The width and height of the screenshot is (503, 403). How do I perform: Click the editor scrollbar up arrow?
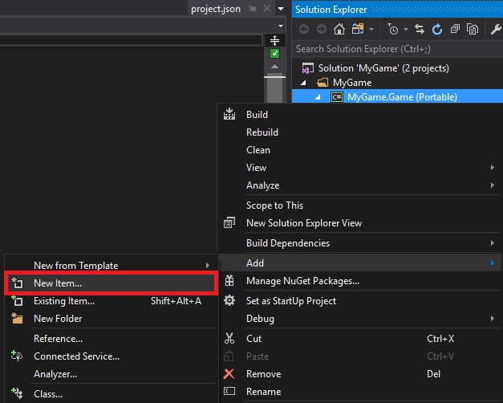click(275, 66)
